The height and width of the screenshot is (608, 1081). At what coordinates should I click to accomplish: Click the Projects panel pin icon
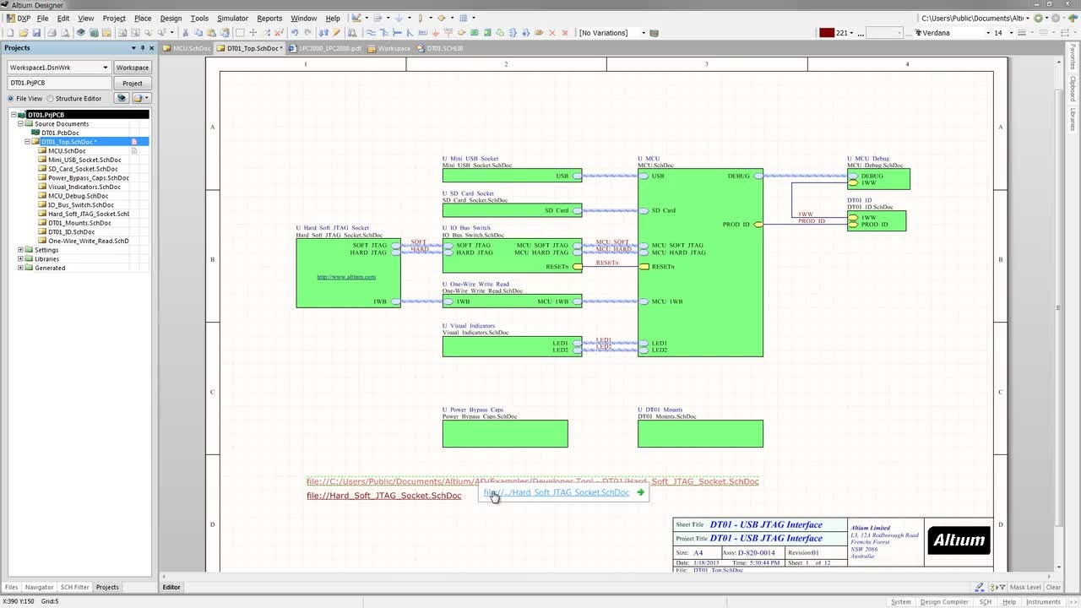[x=142, y=48]
